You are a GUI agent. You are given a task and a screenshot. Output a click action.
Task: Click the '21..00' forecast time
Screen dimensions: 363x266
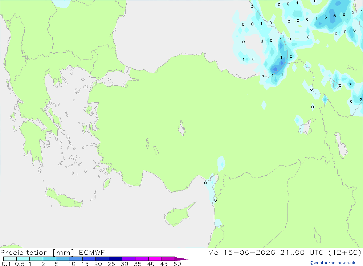pos(292,252)
